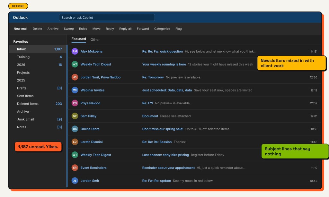Click Reply all in the toolbar
The image size is (329, 197).
[125, 29]
